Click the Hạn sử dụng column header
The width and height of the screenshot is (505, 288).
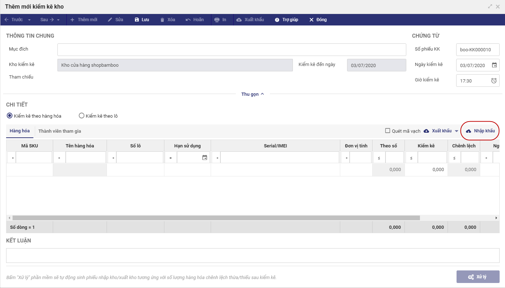pyautogui.click(x=187, y=146)
